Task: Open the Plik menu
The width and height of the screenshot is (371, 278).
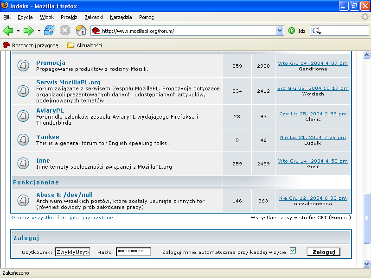Action: point(7,17)
